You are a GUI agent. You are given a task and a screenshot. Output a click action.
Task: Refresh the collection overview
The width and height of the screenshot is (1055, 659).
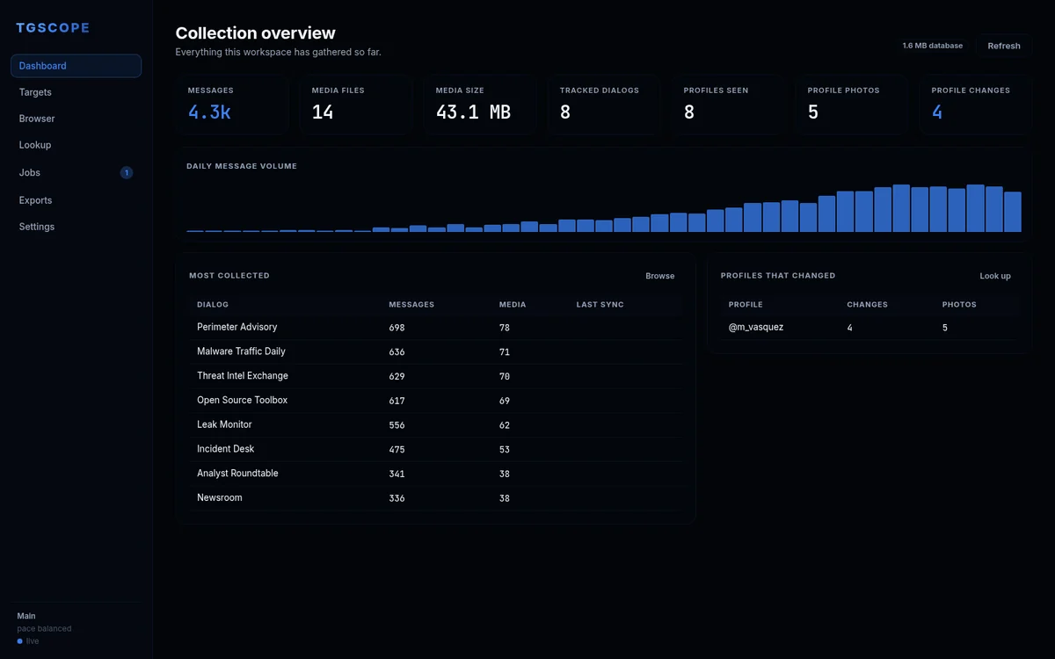[1004, 46]
